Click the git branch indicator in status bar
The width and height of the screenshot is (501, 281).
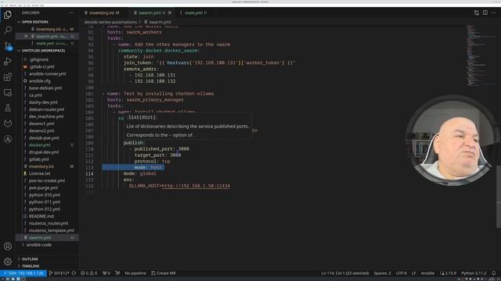(x=59, y=273)
